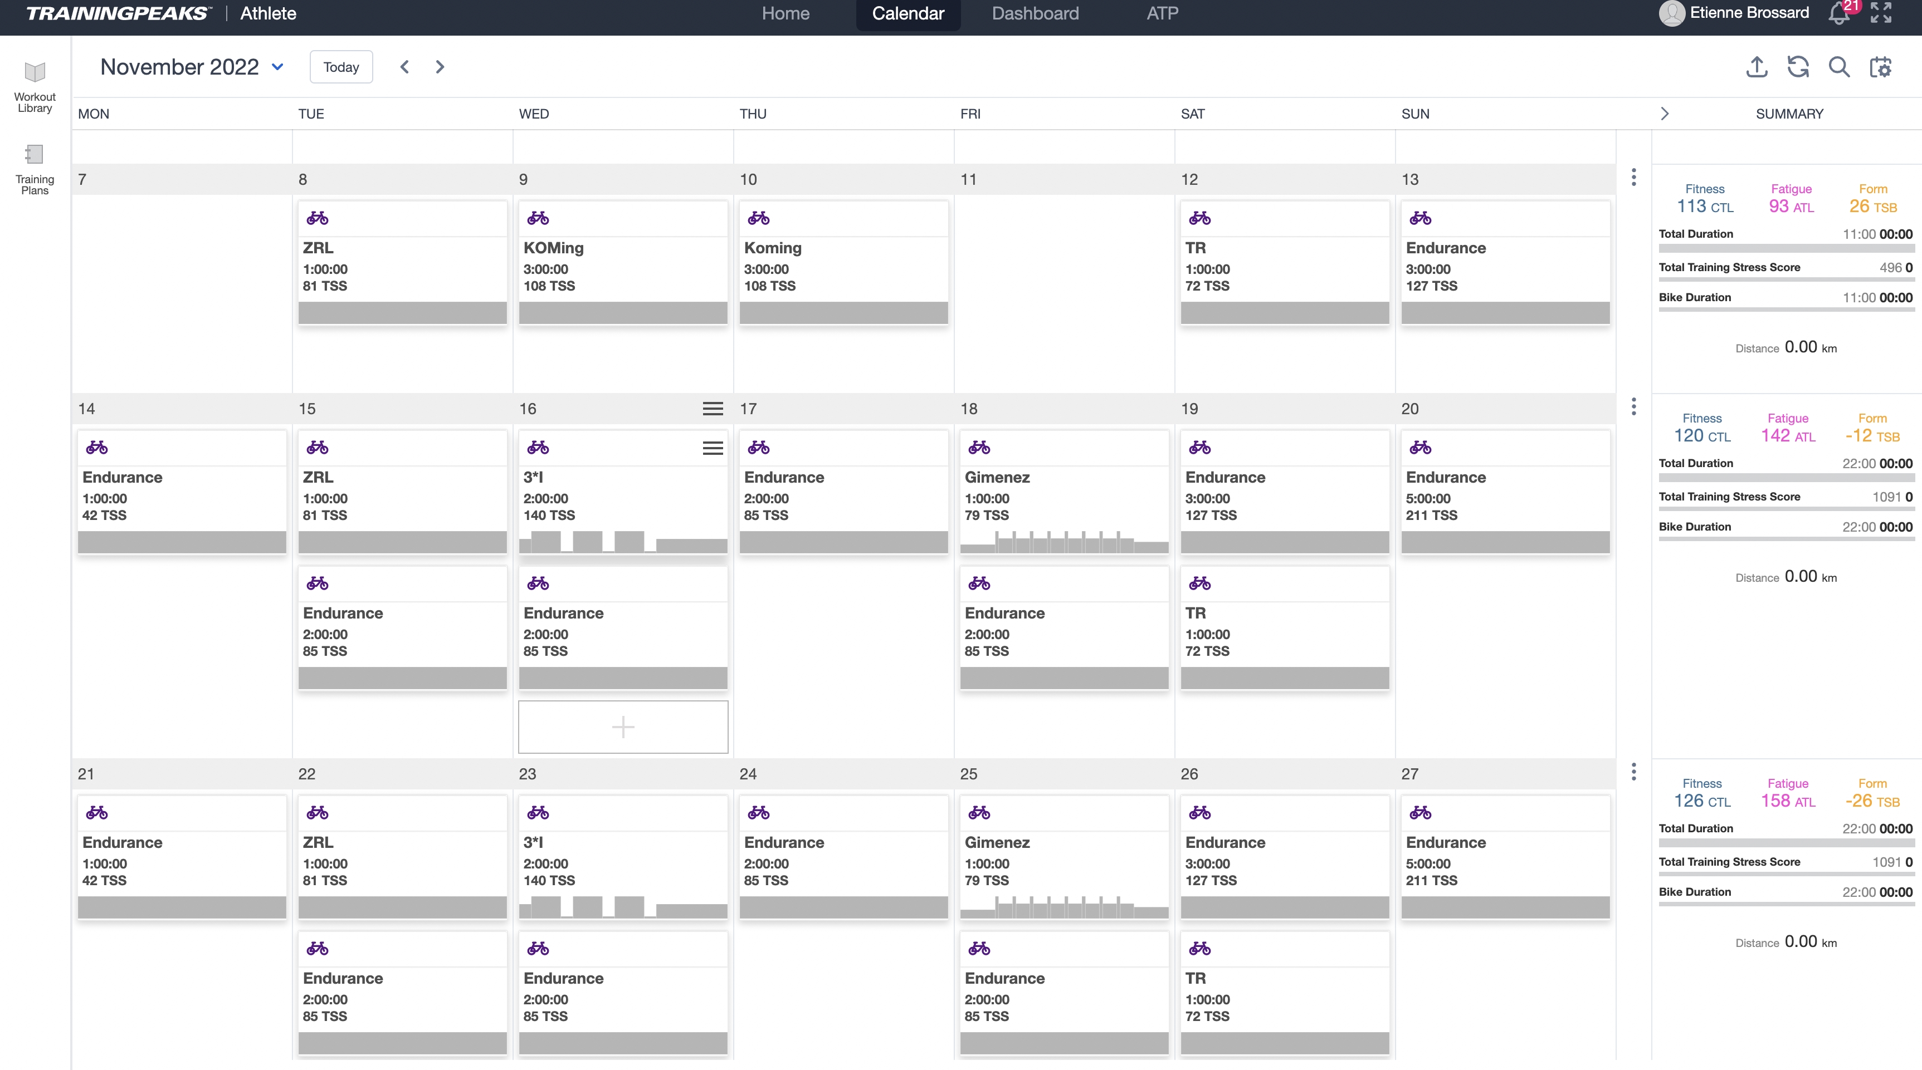Open Koming workout on Nov 10
The height and width of the screenshot is (1070, 1922).
(844, 262)
